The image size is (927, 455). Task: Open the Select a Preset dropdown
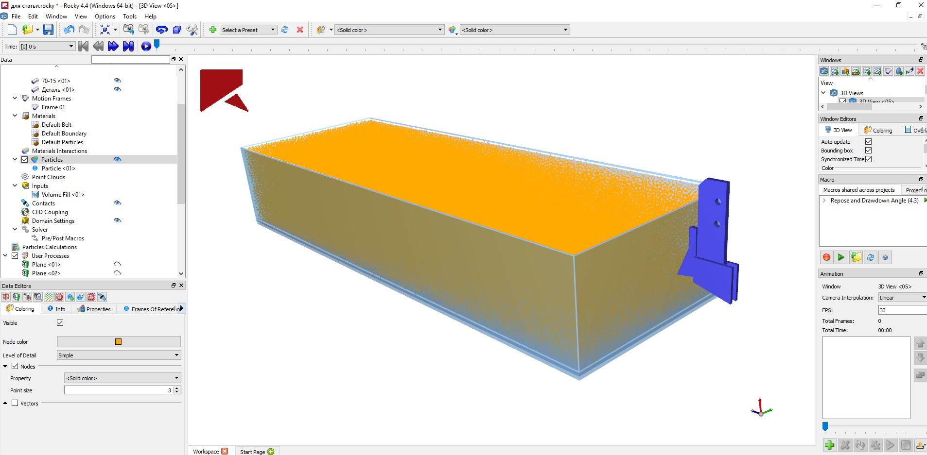(x=248, y=30)
